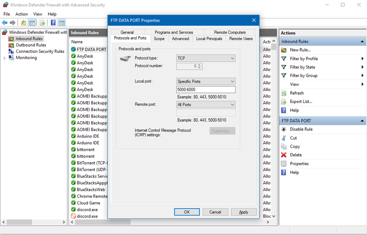Open the Remote port All Ports dropdown

pos(206,105)
